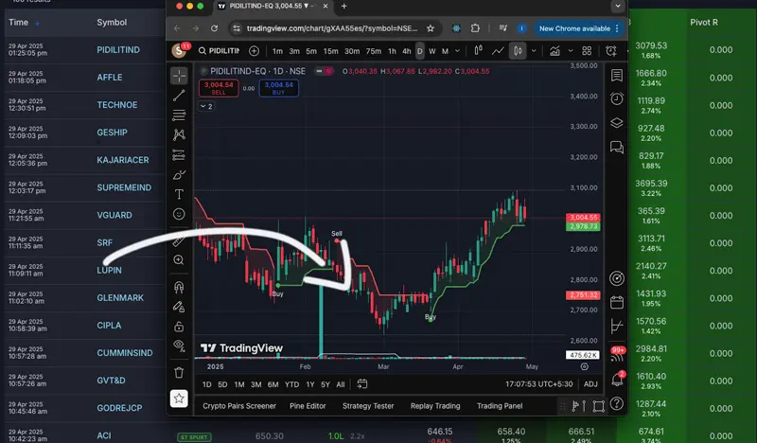Open the Replay Trading tab

(435, 406)
